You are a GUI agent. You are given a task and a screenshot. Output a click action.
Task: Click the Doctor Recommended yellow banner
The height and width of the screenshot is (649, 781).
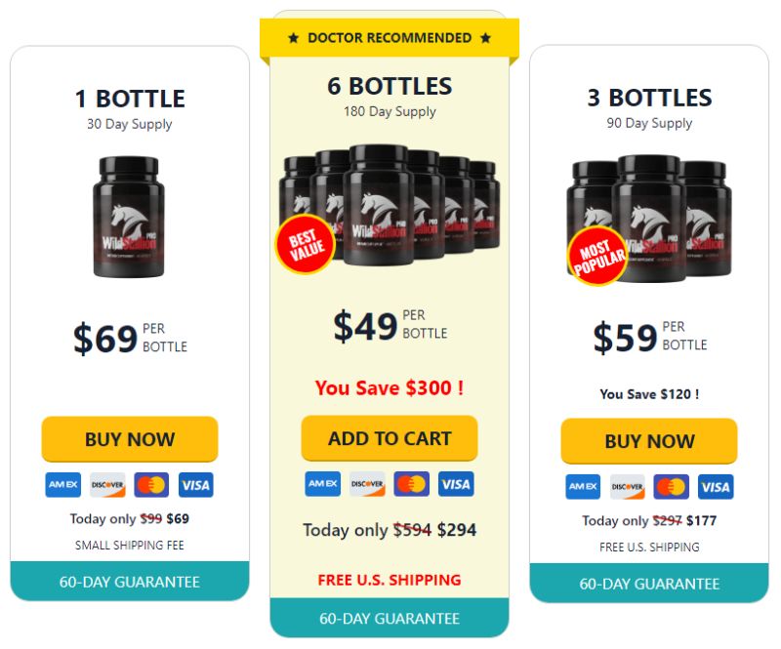[x=390, y=38]
